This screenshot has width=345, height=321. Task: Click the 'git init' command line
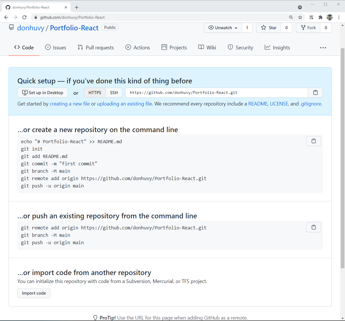32,149
